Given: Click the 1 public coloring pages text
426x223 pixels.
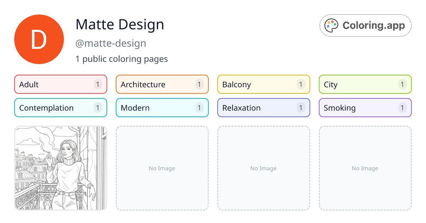Looking at the screenshot, I should [122, 59].
